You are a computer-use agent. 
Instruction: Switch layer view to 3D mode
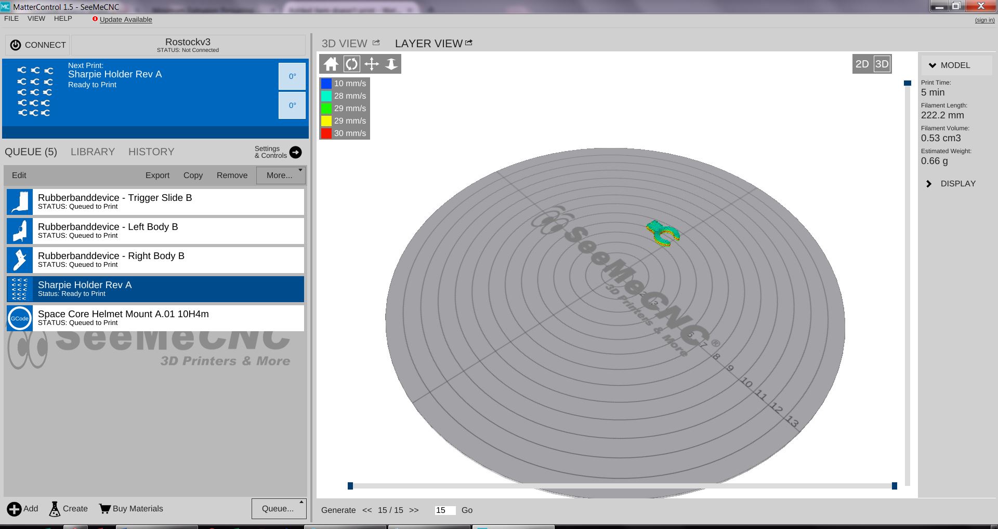pyautogui.click(x=882, y=64)
